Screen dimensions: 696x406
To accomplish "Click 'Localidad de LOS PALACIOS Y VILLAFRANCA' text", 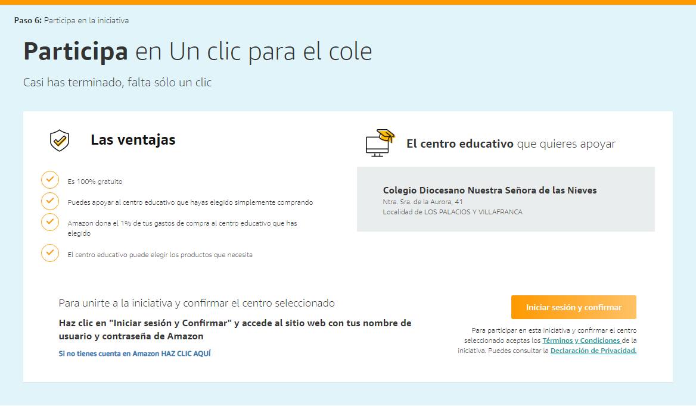I will (452, 212).
